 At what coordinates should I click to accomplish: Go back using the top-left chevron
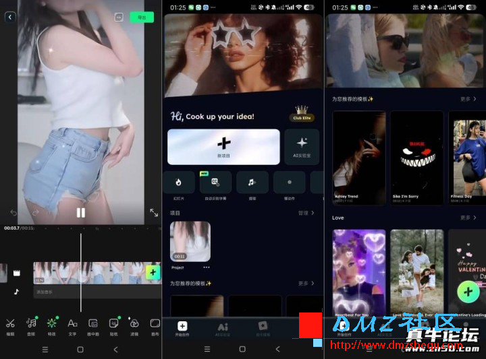pos(9,18)
